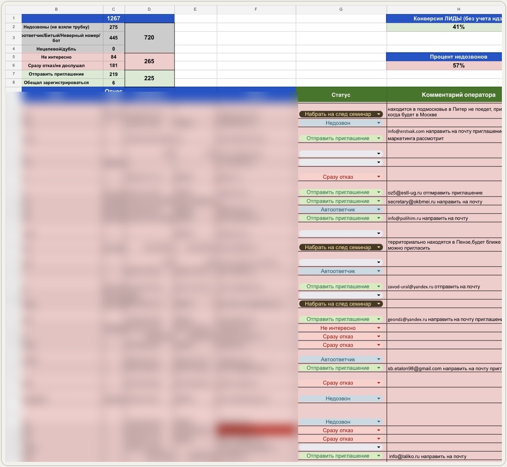Open dropdown next to info@polihim.ru comment
The width and height of the screenshot is (507, 467).
pos(341,218)
